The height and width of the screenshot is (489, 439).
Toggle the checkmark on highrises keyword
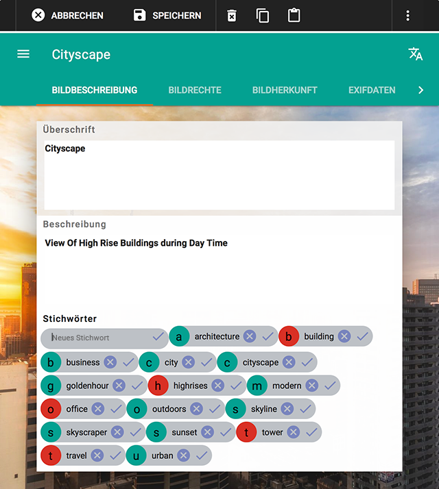point(236,386)
